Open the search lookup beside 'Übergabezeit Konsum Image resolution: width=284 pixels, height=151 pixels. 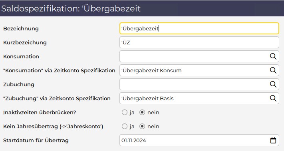click(x=273, y=70)
